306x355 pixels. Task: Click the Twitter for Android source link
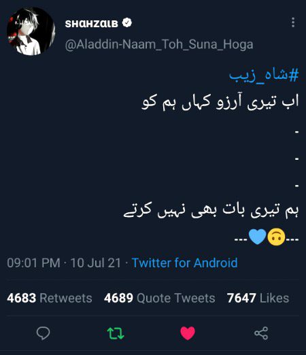pos(184,263)
